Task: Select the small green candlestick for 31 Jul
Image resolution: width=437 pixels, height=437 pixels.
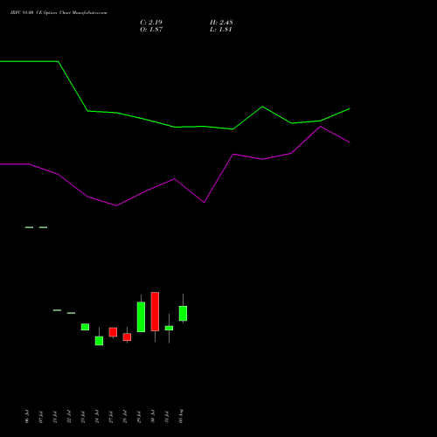Action: tap(169, 328)
